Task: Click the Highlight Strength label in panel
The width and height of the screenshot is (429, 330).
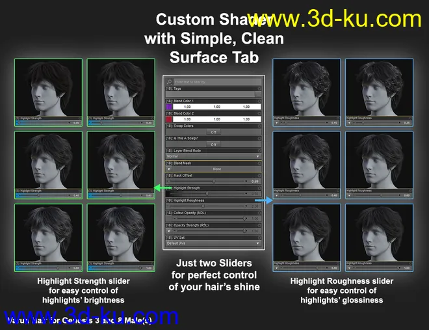Action: (187, 188)
